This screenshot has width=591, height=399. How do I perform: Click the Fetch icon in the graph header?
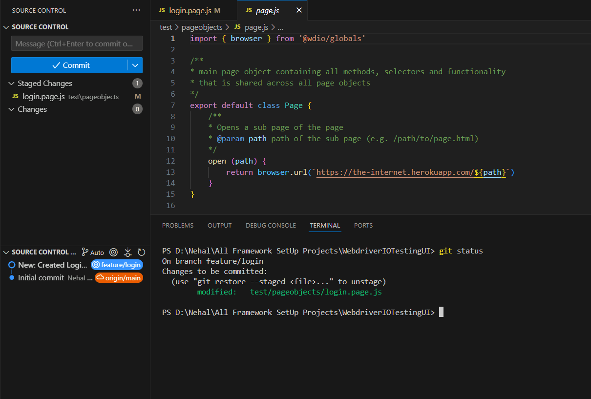tap(127, 252)
